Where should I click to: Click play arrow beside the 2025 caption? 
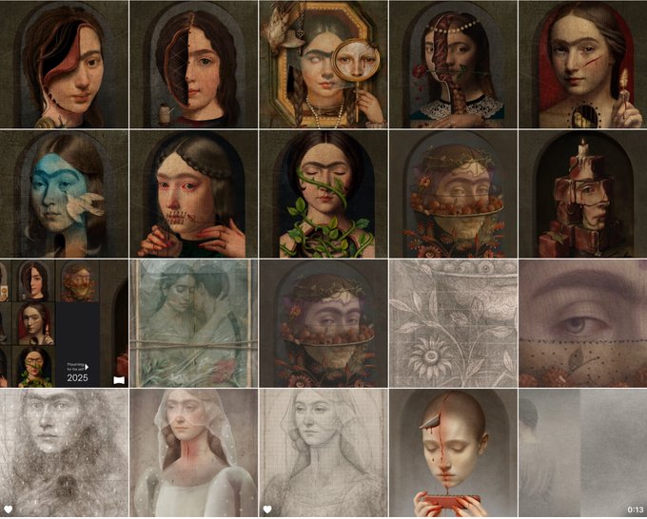pos(87,367)
